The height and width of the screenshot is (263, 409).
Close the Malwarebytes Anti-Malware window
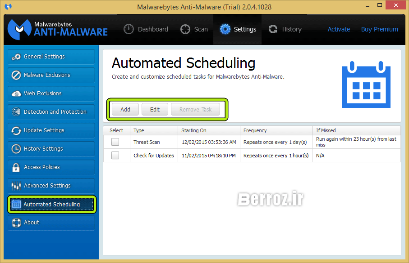pyautogui.click(x=395, y=5)
